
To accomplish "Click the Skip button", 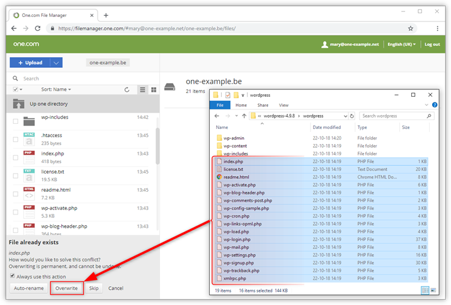I will pos(94,288).
